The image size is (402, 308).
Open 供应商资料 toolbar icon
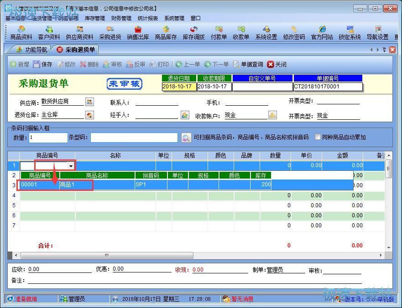[79, 33]
